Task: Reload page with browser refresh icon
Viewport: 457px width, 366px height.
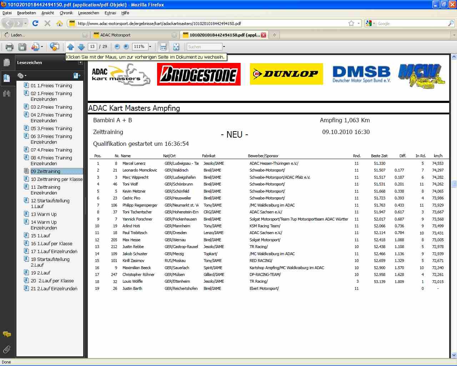Action: (35, 23)
